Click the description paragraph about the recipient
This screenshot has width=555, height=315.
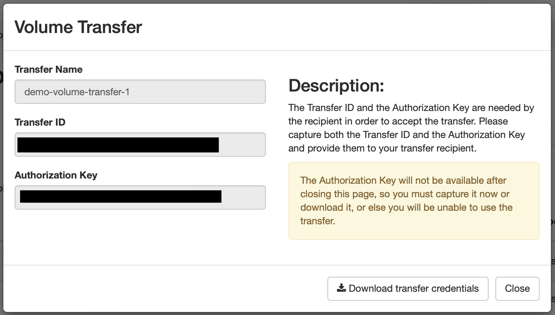point(411,128)
